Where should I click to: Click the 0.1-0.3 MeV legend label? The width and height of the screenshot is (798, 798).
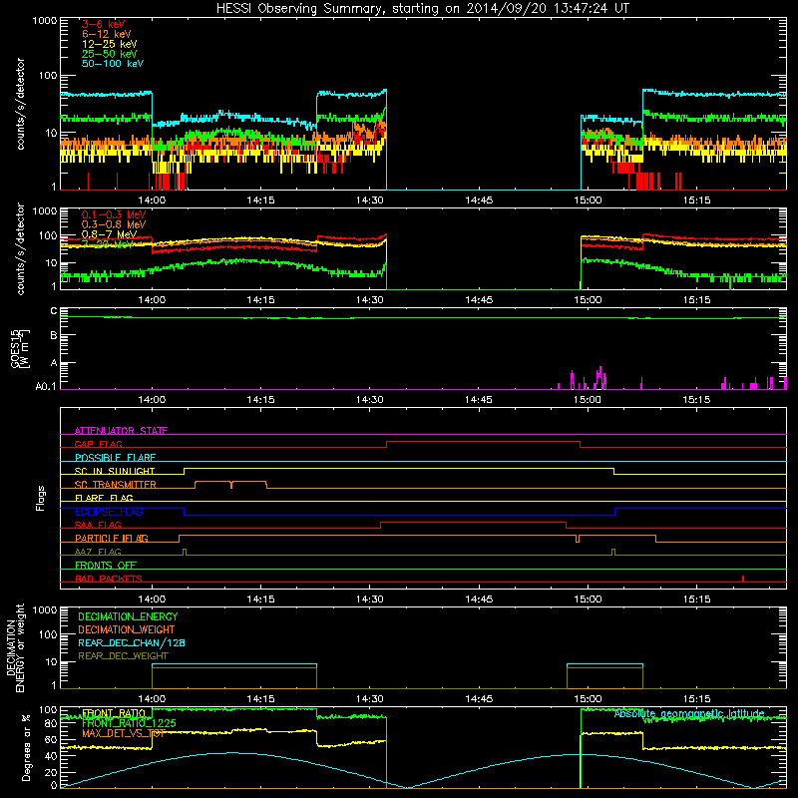point(114,214)
